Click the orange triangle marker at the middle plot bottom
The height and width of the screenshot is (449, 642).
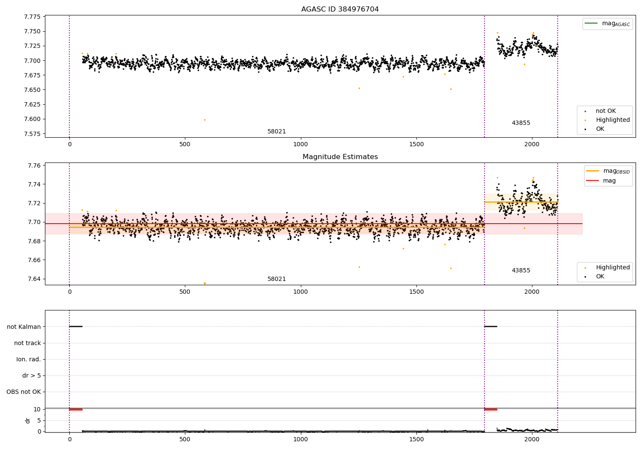pyautogui.click(x=205, y=283)
